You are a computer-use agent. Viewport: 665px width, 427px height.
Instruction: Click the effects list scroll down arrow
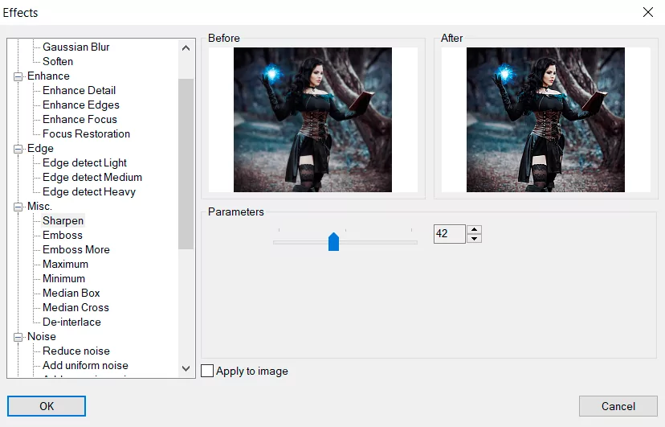tap(186, 368)
